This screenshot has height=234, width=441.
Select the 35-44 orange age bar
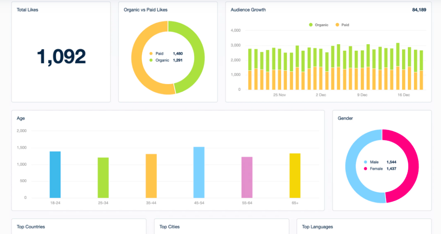click(x=151, y=176)
